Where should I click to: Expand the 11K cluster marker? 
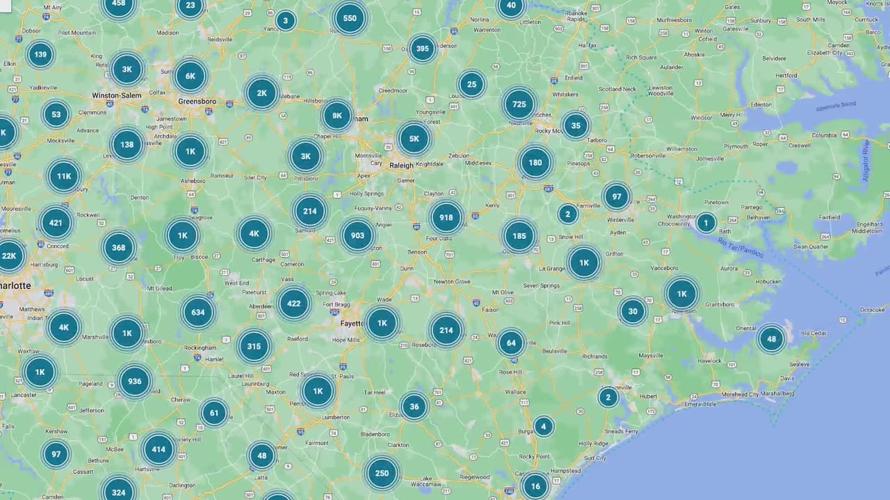64,176
